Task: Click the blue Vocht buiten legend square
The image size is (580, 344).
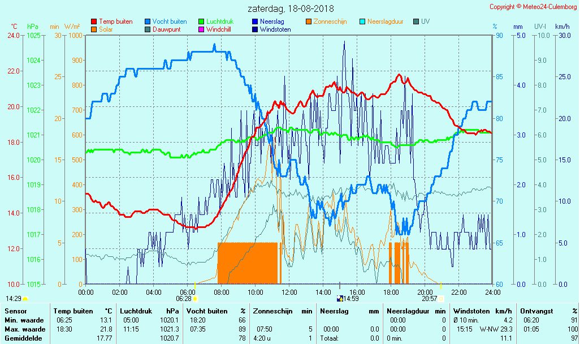Action: coord(148,22)
